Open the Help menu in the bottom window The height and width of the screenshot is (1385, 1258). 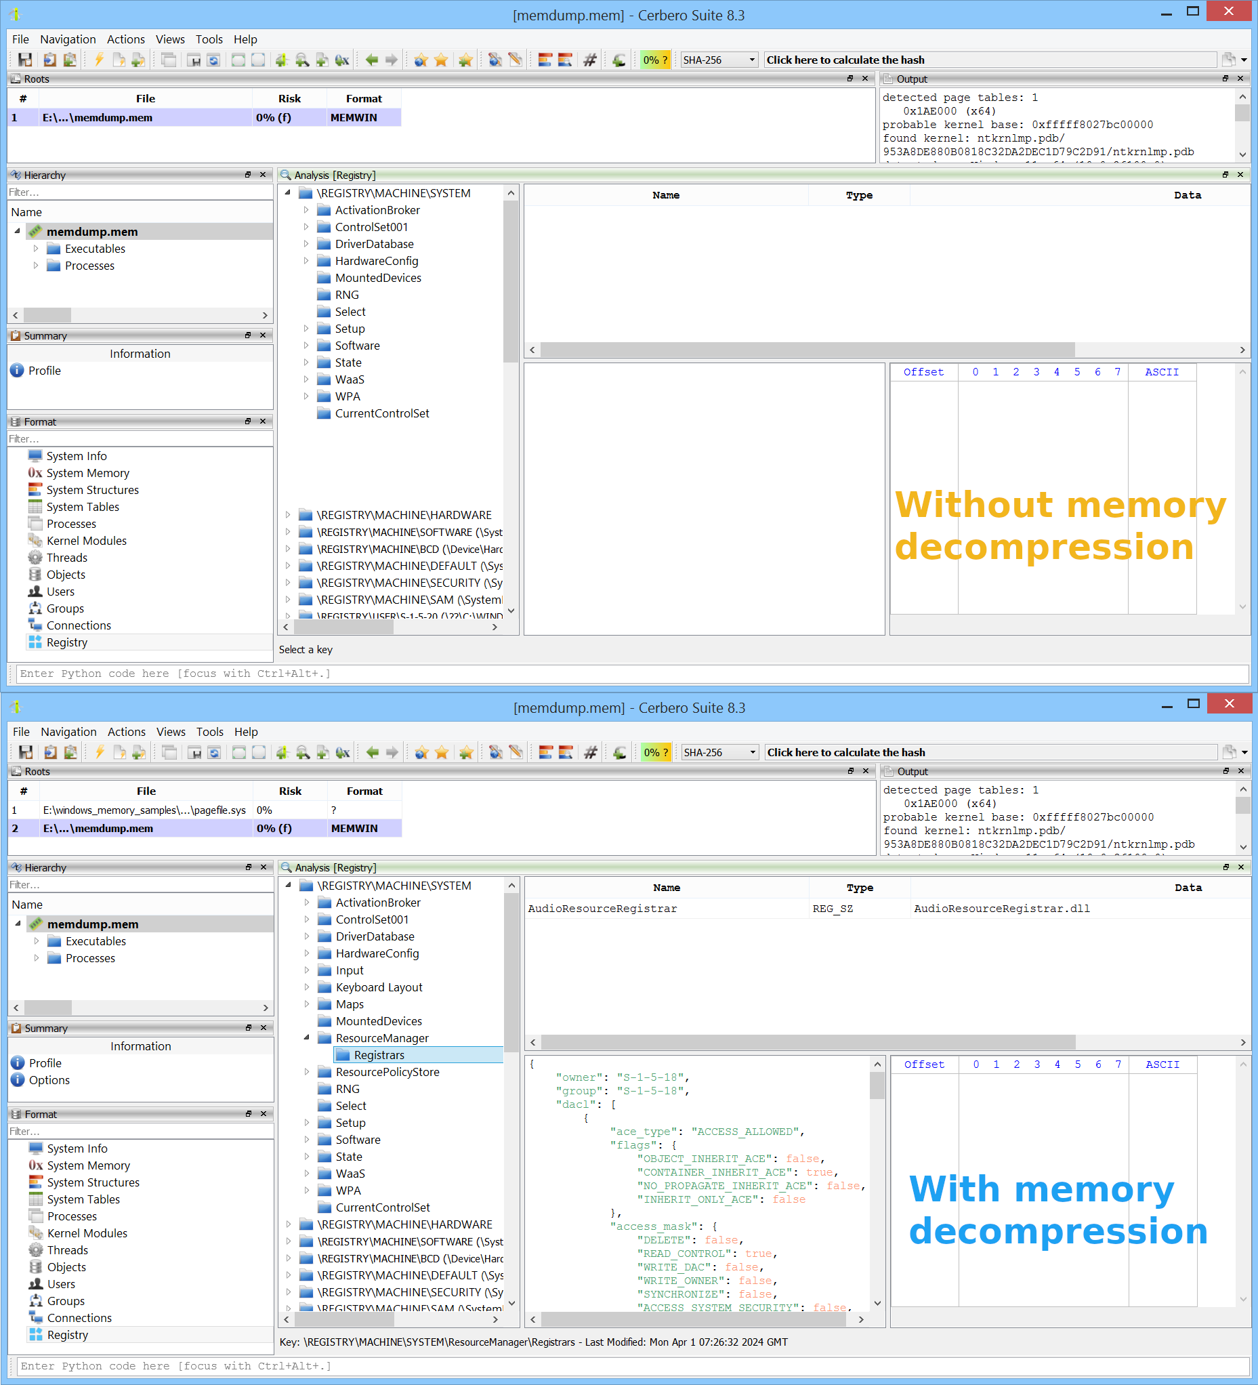(x=246, y=732)
